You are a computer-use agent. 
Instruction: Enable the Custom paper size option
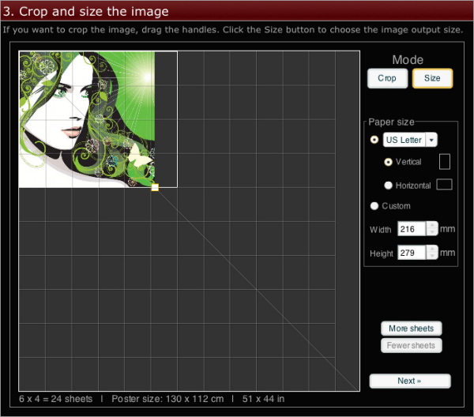tap(374, 206)
